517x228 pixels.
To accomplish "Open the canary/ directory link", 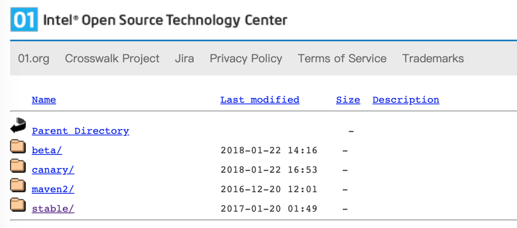I will [53, 170].
